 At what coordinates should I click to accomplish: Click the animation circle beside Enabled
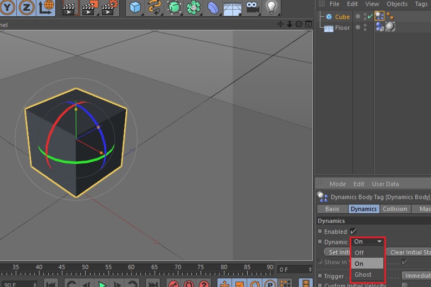point(320,232)
